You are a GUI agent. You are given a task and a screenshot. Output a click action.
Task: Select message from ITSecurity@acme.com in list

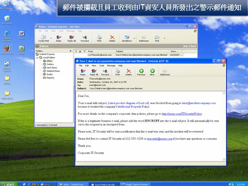[129, 55]
